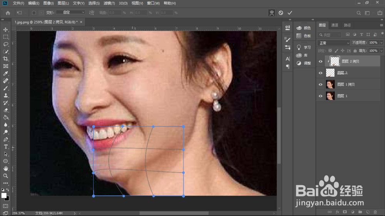This screenshot has width=385, height=216.
Task: Select the Eyedropper tool
Action: tap(5, 73)
